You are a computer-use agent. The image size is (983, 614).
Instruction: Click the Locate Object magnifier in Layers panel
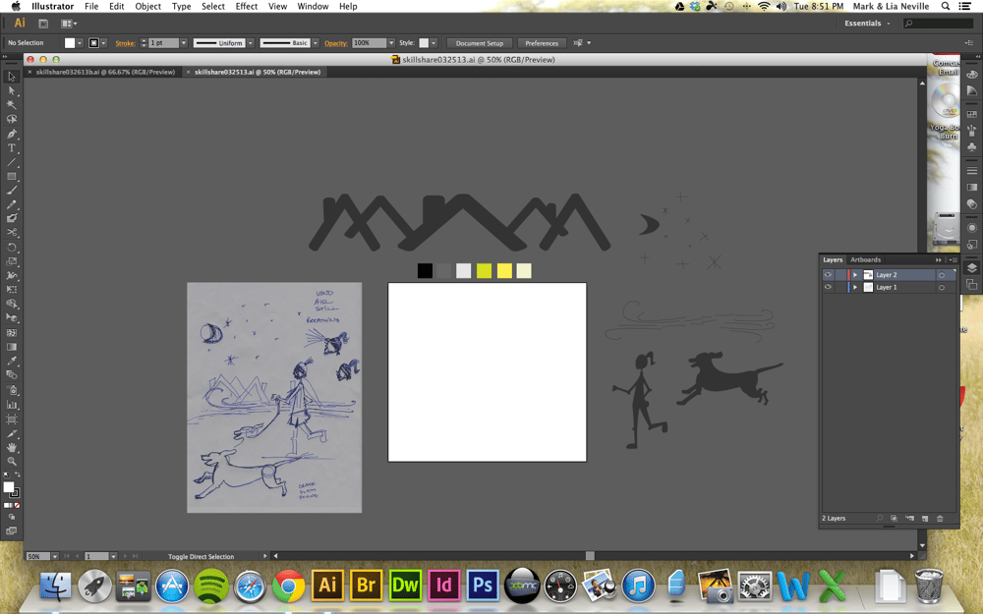[880, 518]
